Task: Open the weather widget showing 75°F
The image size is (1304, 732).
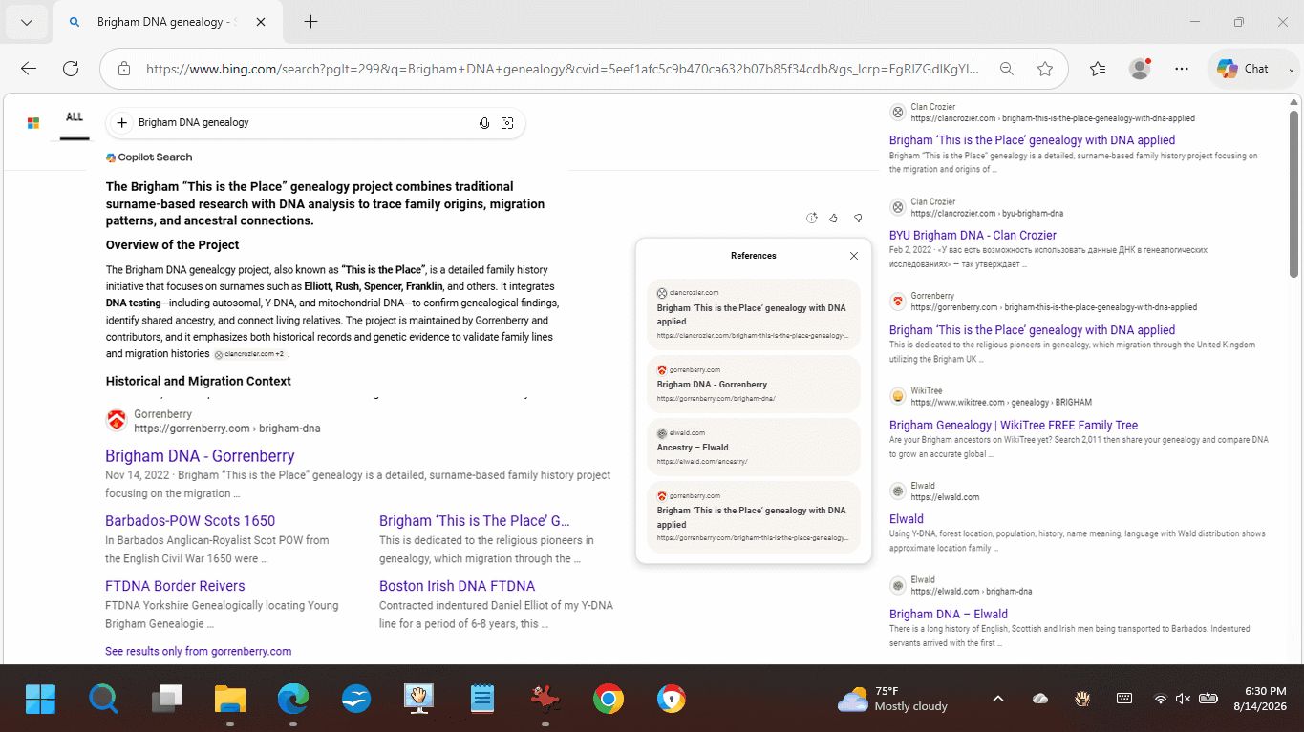Action: (x=892, y=700)
